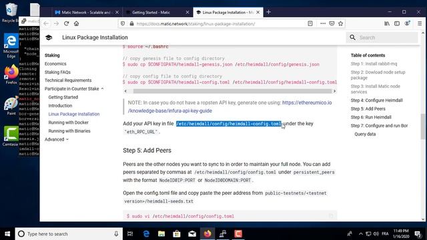Viewport: 427px width, 240px height.
Task: Jump to Step 7: Configure and run Bor
Action: 379,126
